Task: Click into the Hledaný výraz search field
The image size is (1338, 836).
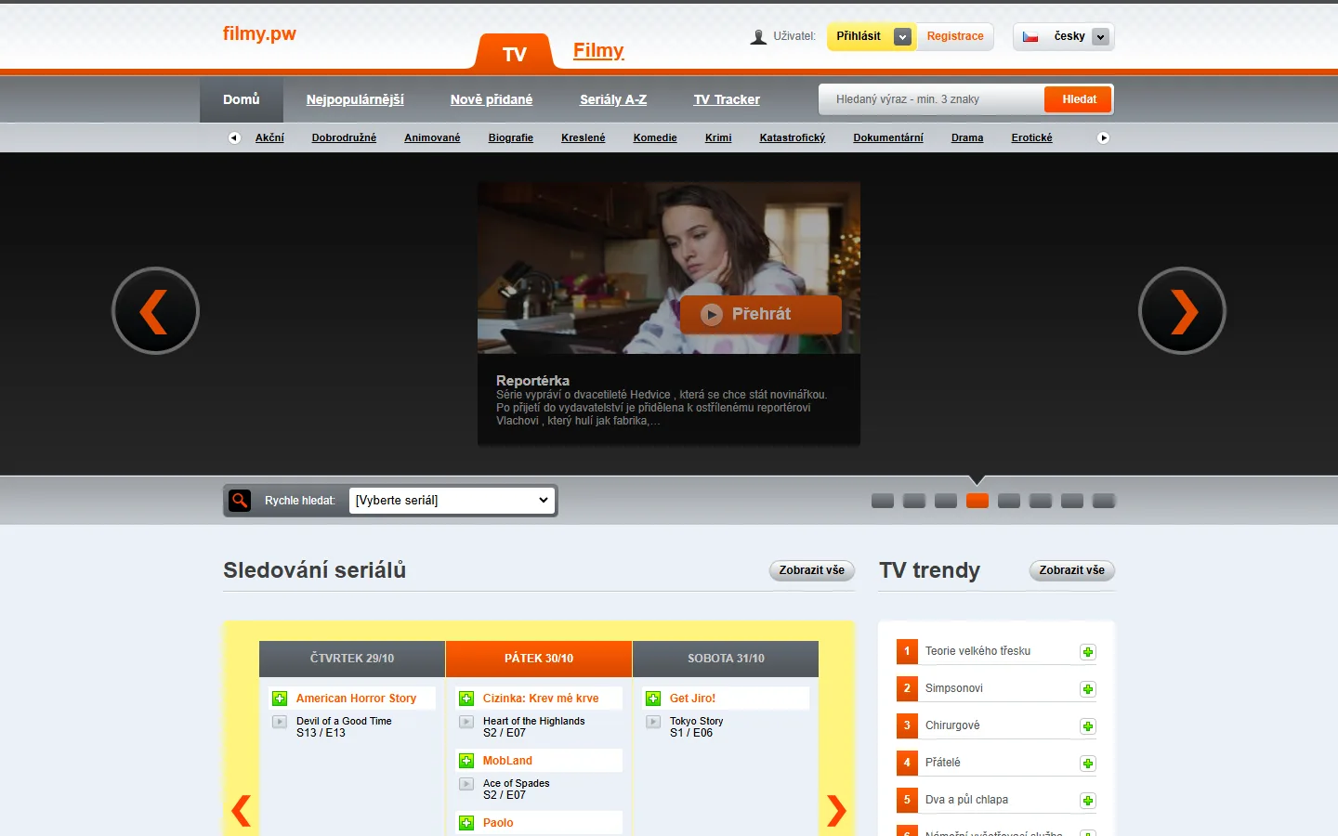Action: pyautogui.click(x=931, y=99)
